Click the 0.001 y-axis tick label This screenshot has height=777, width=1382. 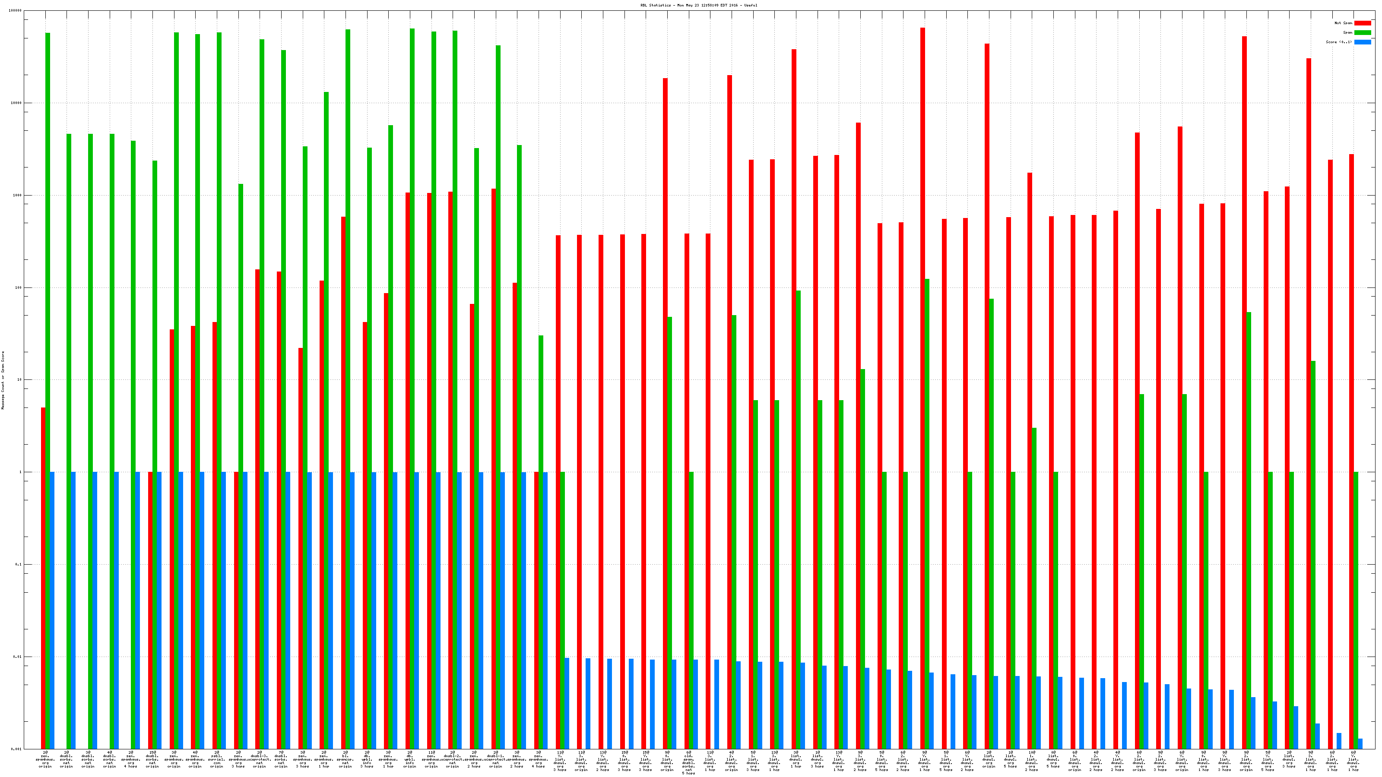tap(17, 749)
